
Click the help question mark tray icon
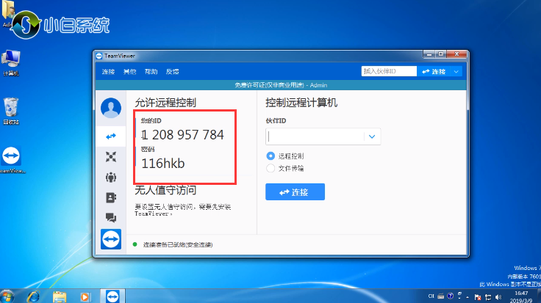pyautogui.click(x=450, y=296)
